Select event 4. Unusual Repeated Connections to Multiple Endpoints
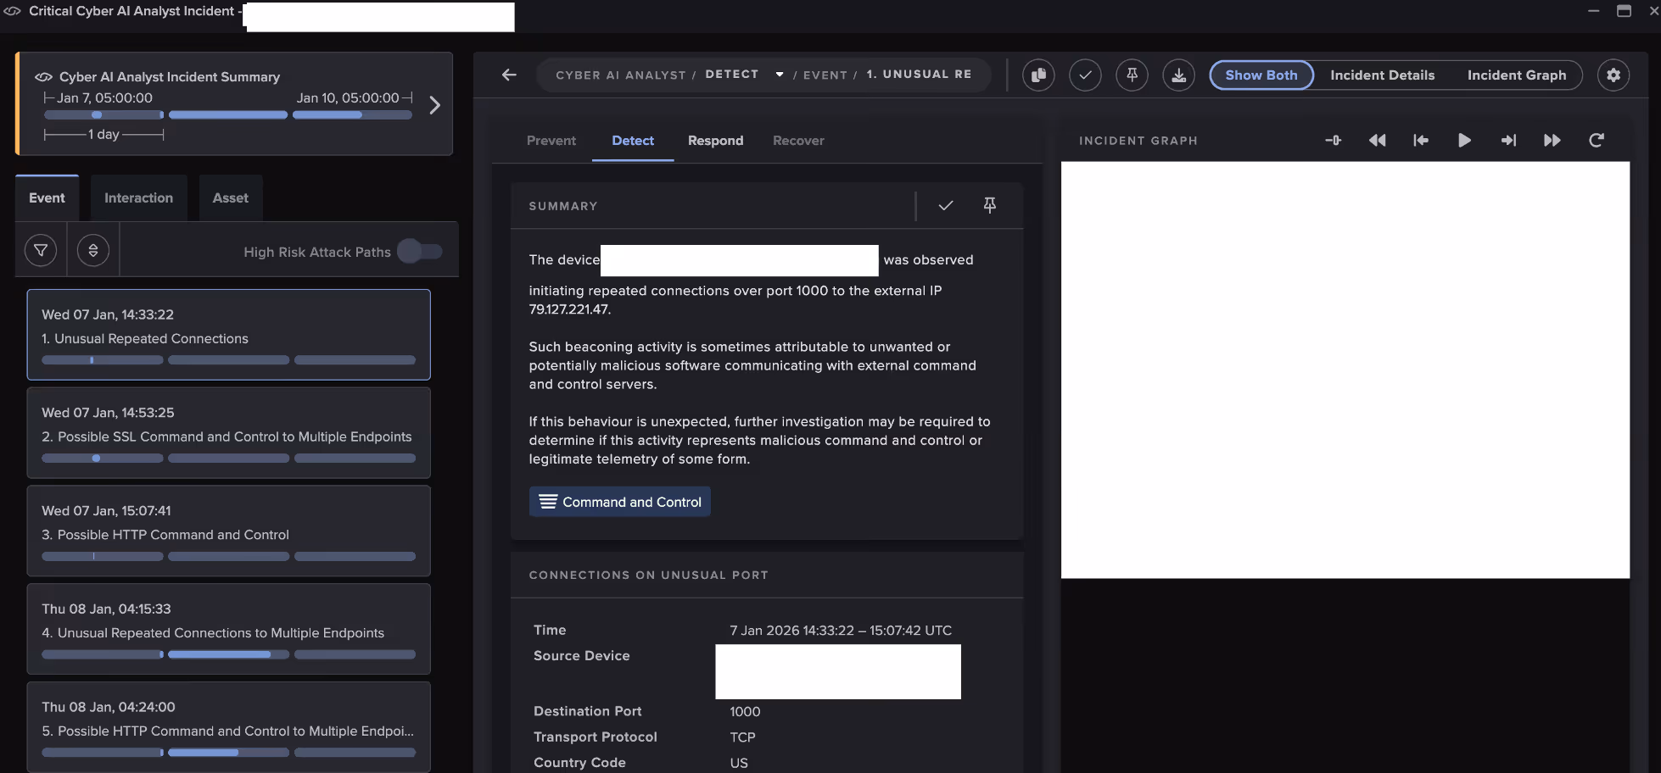The height and width of the screenshot is (773, 1661). pyautogui.click(x=228, y=629)
